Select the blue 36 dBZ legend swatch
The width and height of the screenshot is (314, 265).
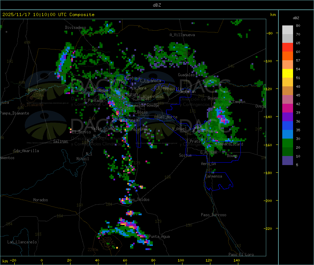(287, 125)
